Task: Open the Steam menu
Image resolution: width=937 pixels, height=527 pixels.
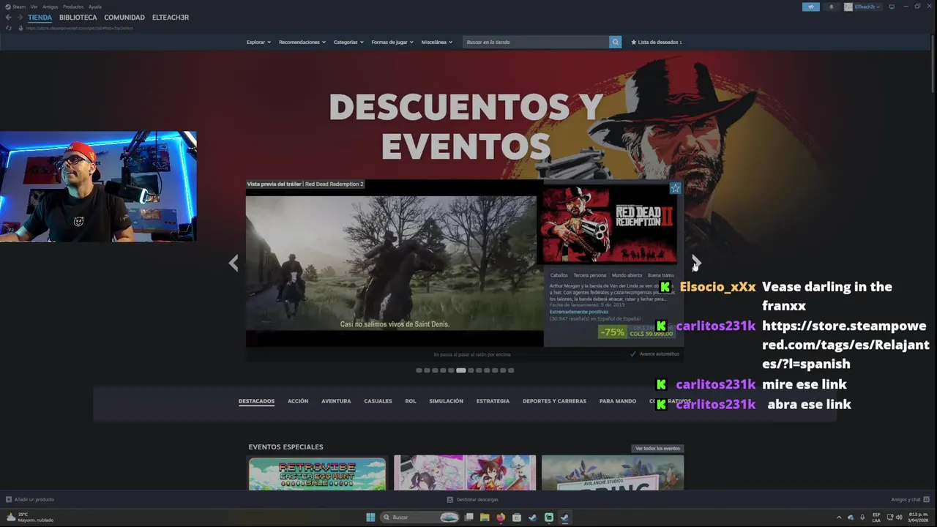Action: point(16,7)
